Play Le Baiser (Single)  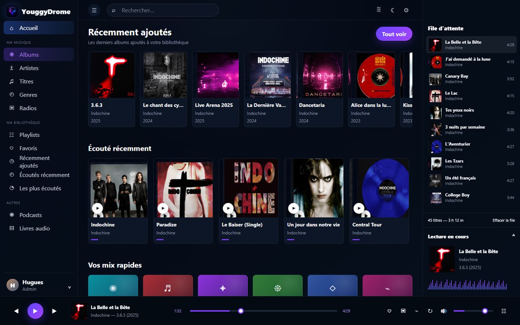tap(228, 208)
